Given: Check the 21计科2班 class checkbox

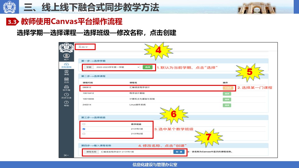Looking at the screenshot, I should 84,134.
